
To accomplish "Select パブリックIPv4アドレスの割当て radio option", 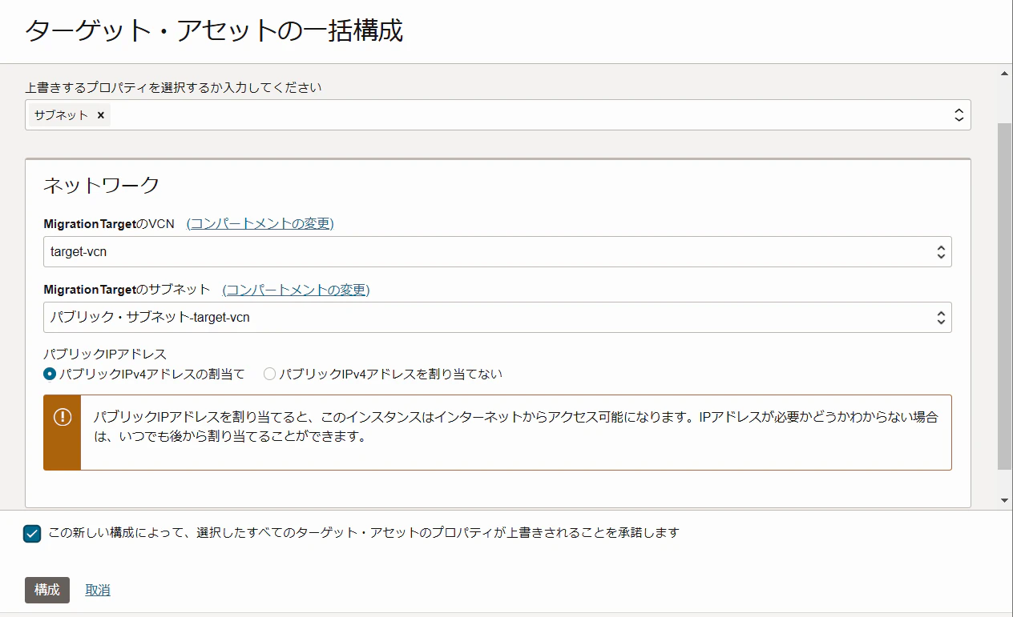I will pyautogui.click(x=50, y=374).
